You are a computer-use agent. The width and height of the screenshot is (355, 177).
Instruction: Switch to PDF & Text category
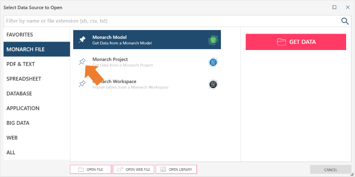point(37,64)
